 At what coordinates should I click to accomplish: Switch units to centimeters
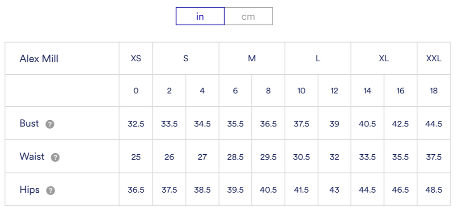pos(248,17)
